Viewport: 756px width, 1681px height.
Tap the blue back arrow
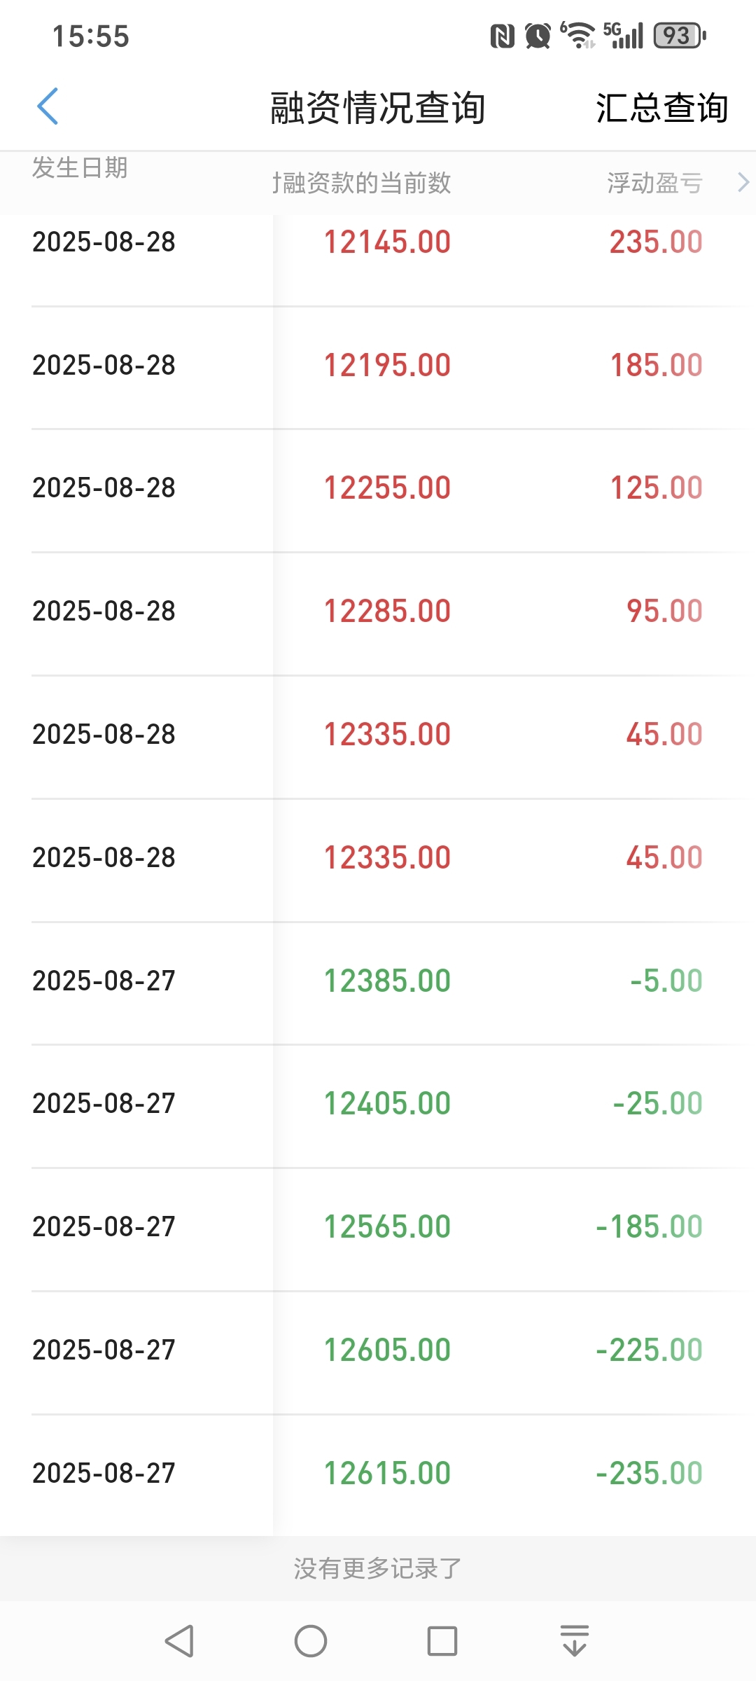pyautogui.click(x=48, y=106)
